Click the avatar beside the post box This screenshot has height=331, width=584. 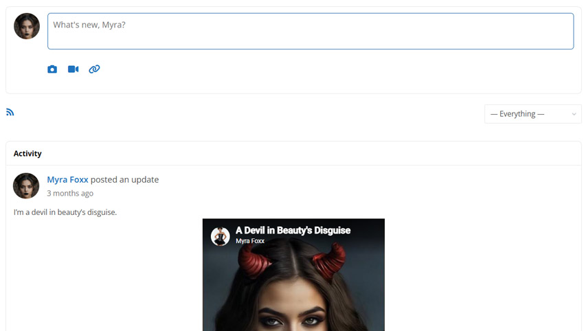tap(27, 26)
